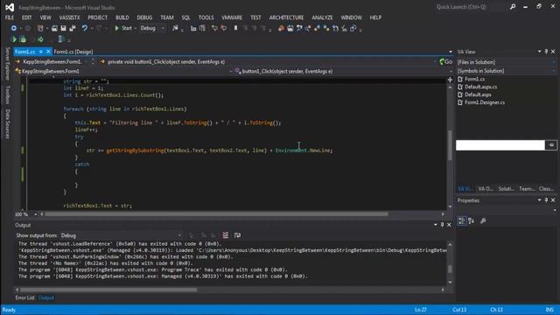
Task: Click the Clear All output icon
Action: [x=226, y=235]
